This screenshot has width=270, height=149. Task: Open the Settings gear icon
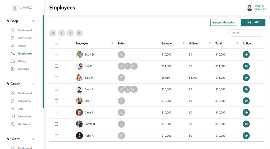tap(13, 69)
